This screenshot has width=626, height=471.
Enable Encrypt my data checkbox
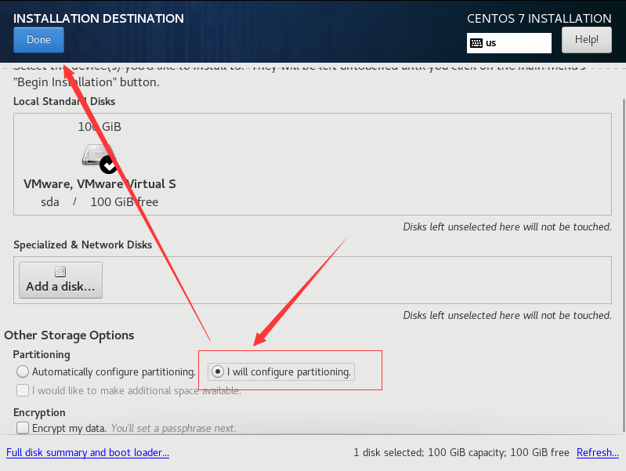click(x=23, y=428)
